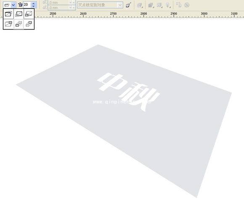244x204 pixels.
Task: Open the vanishing point properties dropdown arrow
Action: coord(120,5)
